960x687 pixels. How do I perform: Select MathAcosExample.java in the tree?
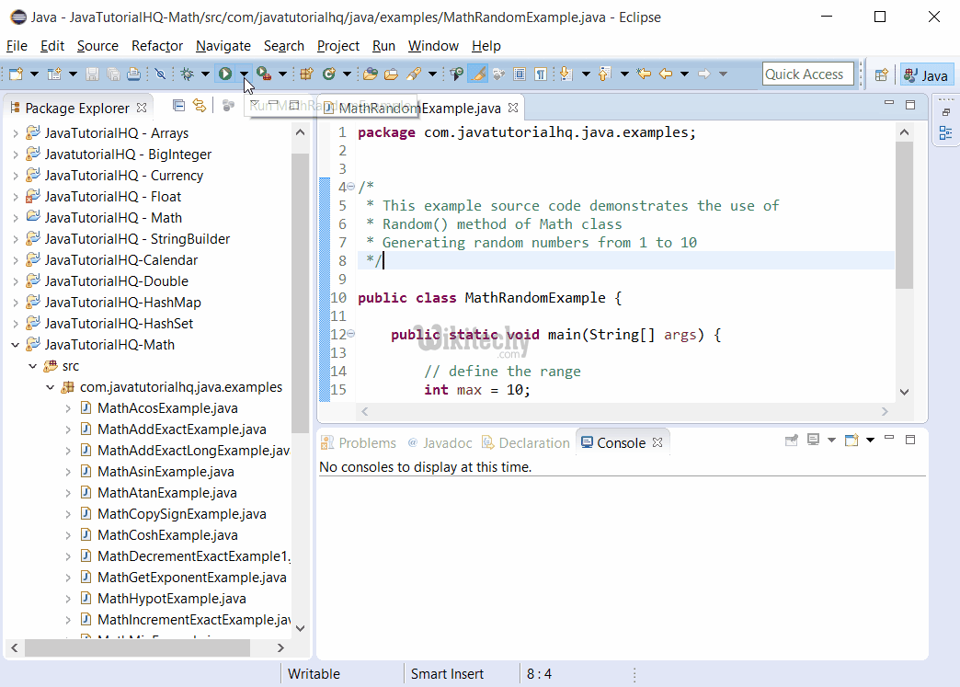[167, 407]
